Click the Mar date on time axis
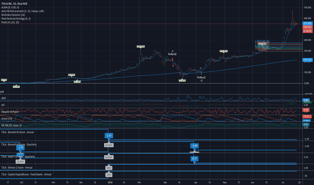Image resolution: width=314 pixels, height=185 pixels. [x=165, y=182]
